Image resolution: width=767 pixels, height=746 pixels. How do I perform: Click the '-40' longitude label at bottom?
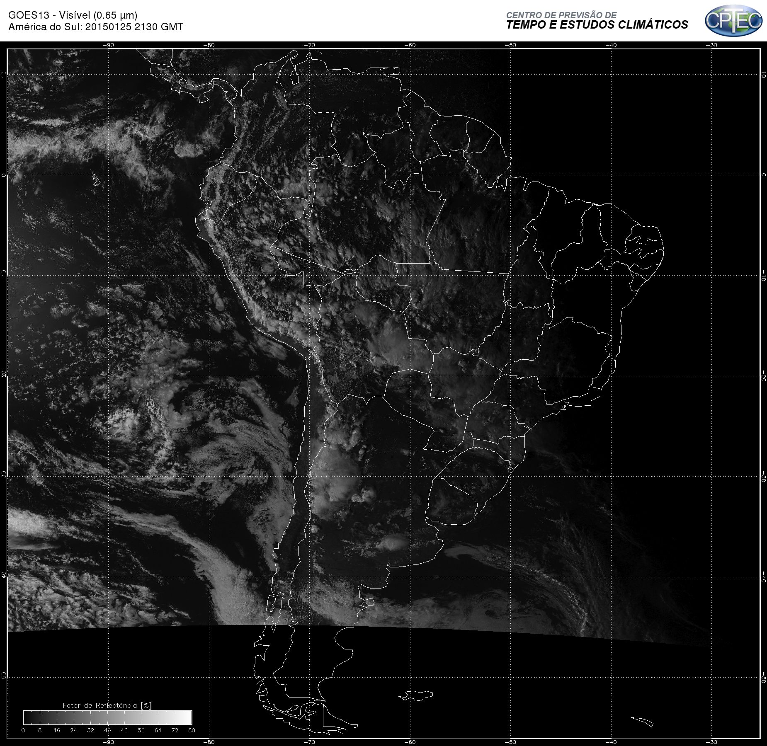click(x=611, y=742)
